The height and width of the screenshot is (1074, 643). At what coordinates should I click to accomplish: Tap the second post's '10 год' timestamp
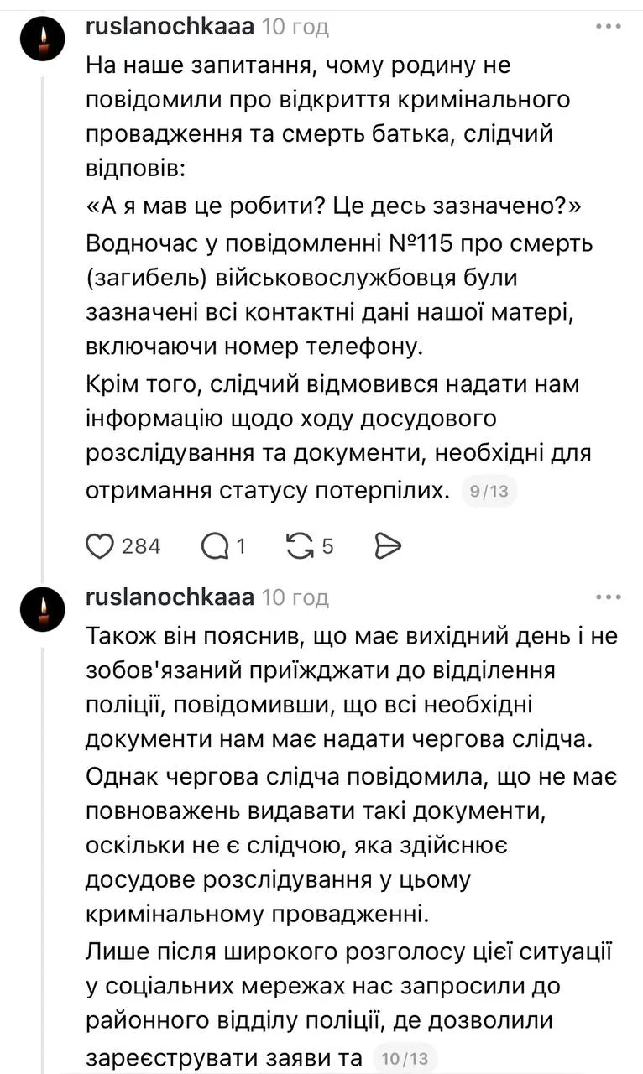tap(295, 597)
